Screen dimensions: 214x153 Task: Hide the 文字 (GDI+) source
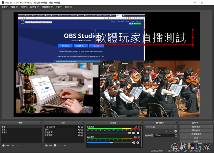(x=79, y=127)
